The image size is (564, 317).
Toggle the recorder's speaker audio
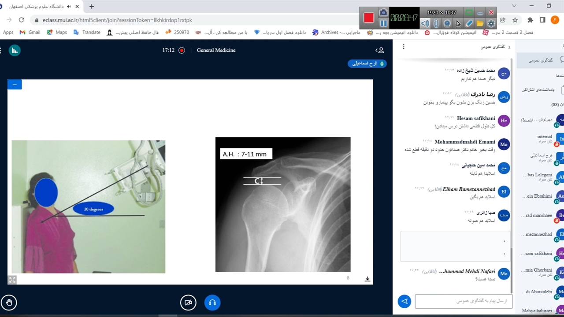pos(425,23)
